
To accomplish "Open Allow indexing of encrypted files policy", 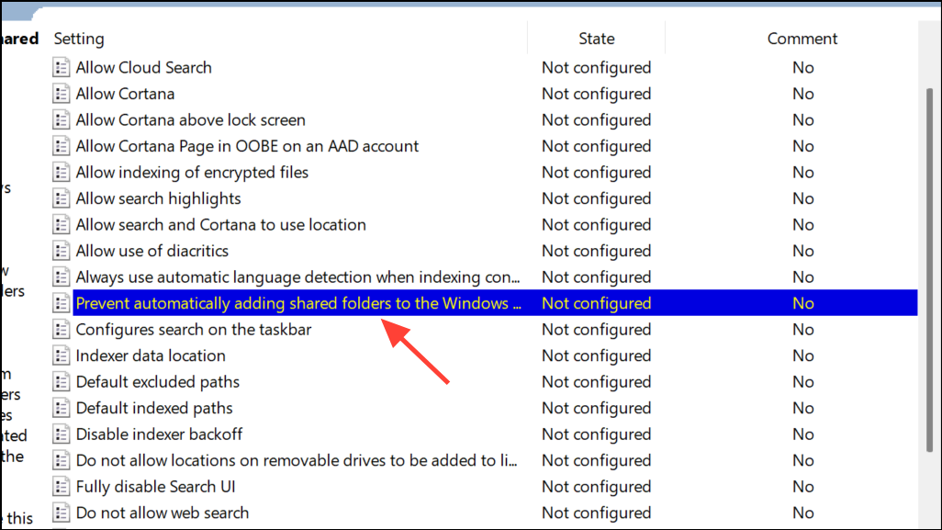I will click(192, 173).
